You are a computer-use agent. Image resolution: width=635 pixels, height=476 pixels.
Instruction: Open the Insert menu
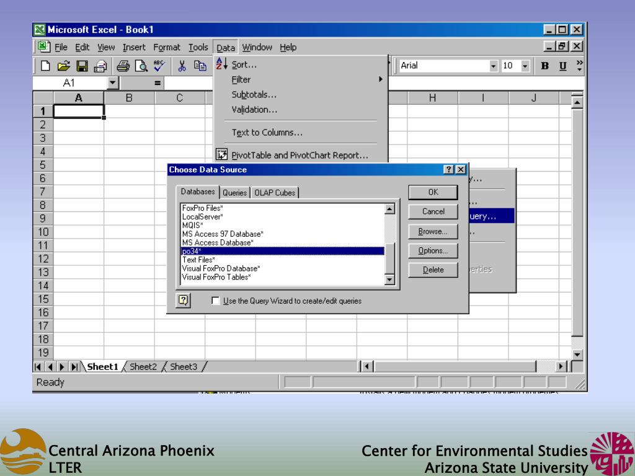[134, 47]
